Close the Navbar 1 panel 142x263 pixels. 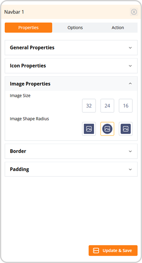pos(134,12)
